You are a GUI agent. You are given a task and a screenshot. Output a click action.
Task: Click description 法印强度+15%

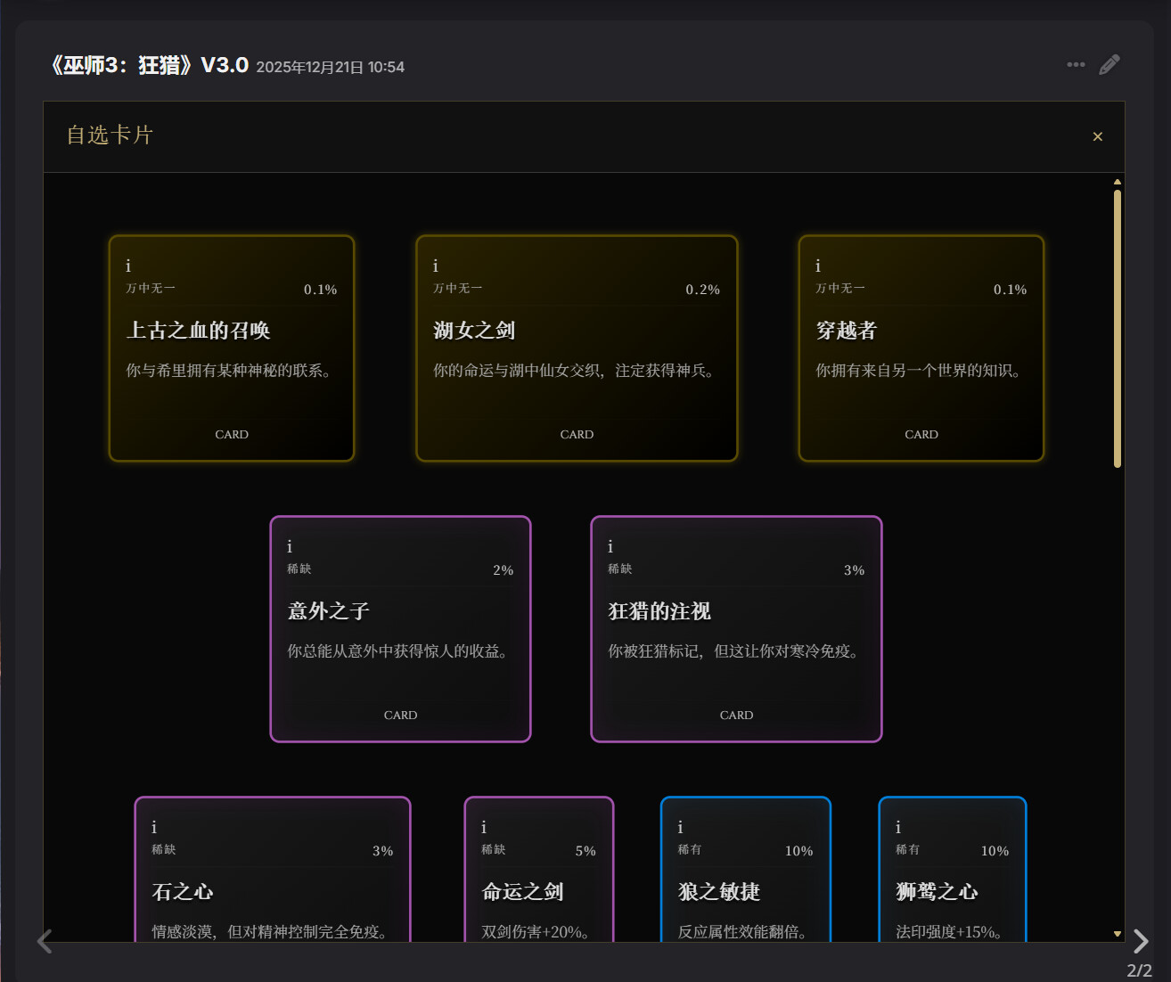pyautogui.click(x=951, y=932)
